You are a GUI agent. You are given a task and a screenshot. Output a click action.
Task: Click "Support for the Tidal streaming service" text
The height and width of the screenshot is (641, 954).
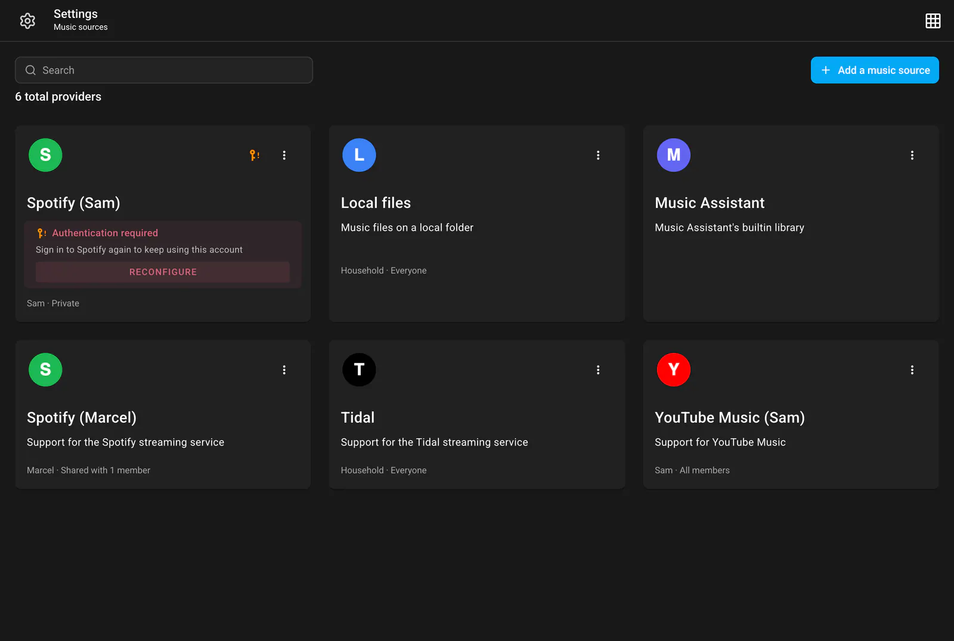coord(434,442)
